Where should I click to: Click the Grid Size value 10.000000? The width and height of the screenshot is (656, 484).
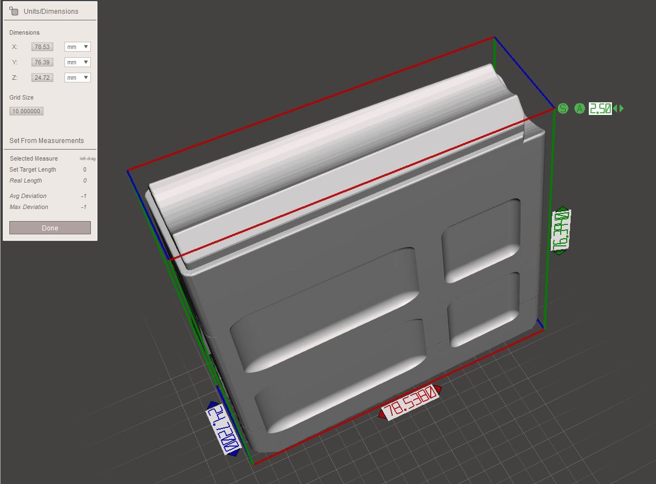[x=27, y=111]
